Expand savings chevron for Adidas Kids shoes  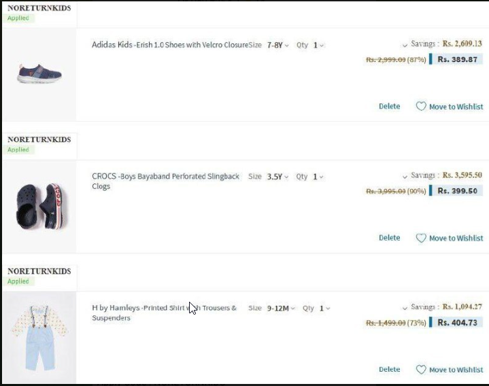pos(405,45)
